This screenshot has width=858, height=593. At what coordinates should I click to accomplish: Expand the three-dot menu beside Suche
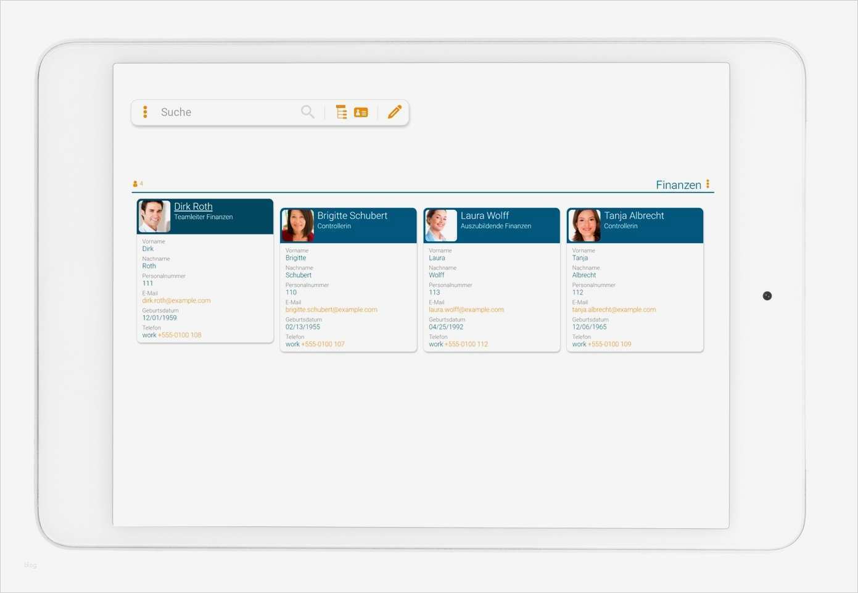(145, 112)
